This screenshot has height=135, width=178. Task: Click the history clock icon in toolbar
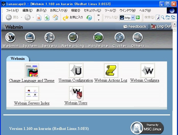(89, 18)
